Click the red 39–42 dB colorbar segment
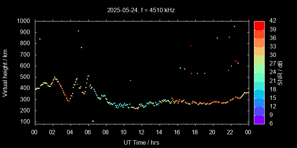The height and width of the screenshot is (148, 297). tap(259, 25)
